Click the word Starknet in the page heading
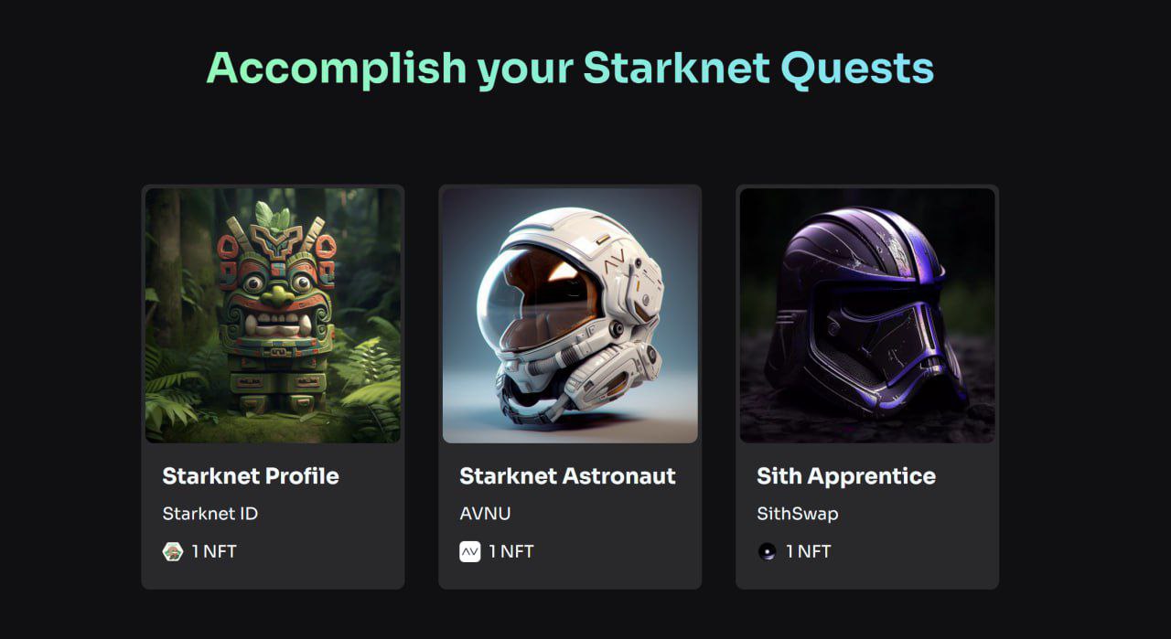 point(676,69)
